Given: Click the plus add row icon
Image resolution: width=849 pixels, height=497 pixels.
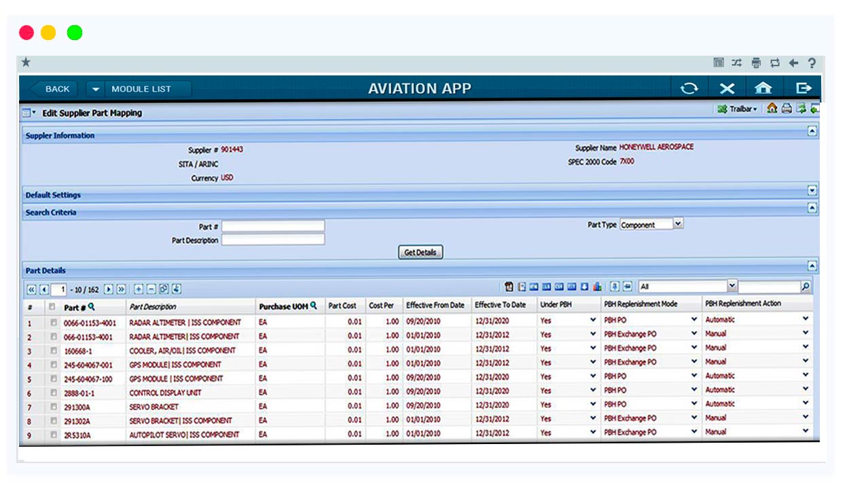Looking at the screenshot, I should pos(139,289).
